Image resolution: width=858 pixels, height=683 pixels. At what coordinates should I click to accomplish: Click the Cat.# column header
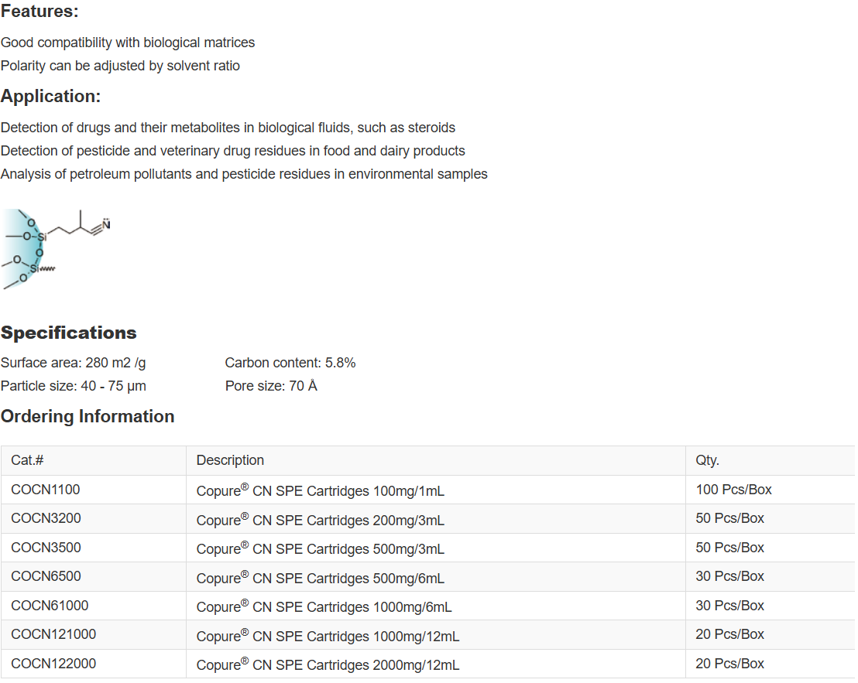click(x=27, y=460)
